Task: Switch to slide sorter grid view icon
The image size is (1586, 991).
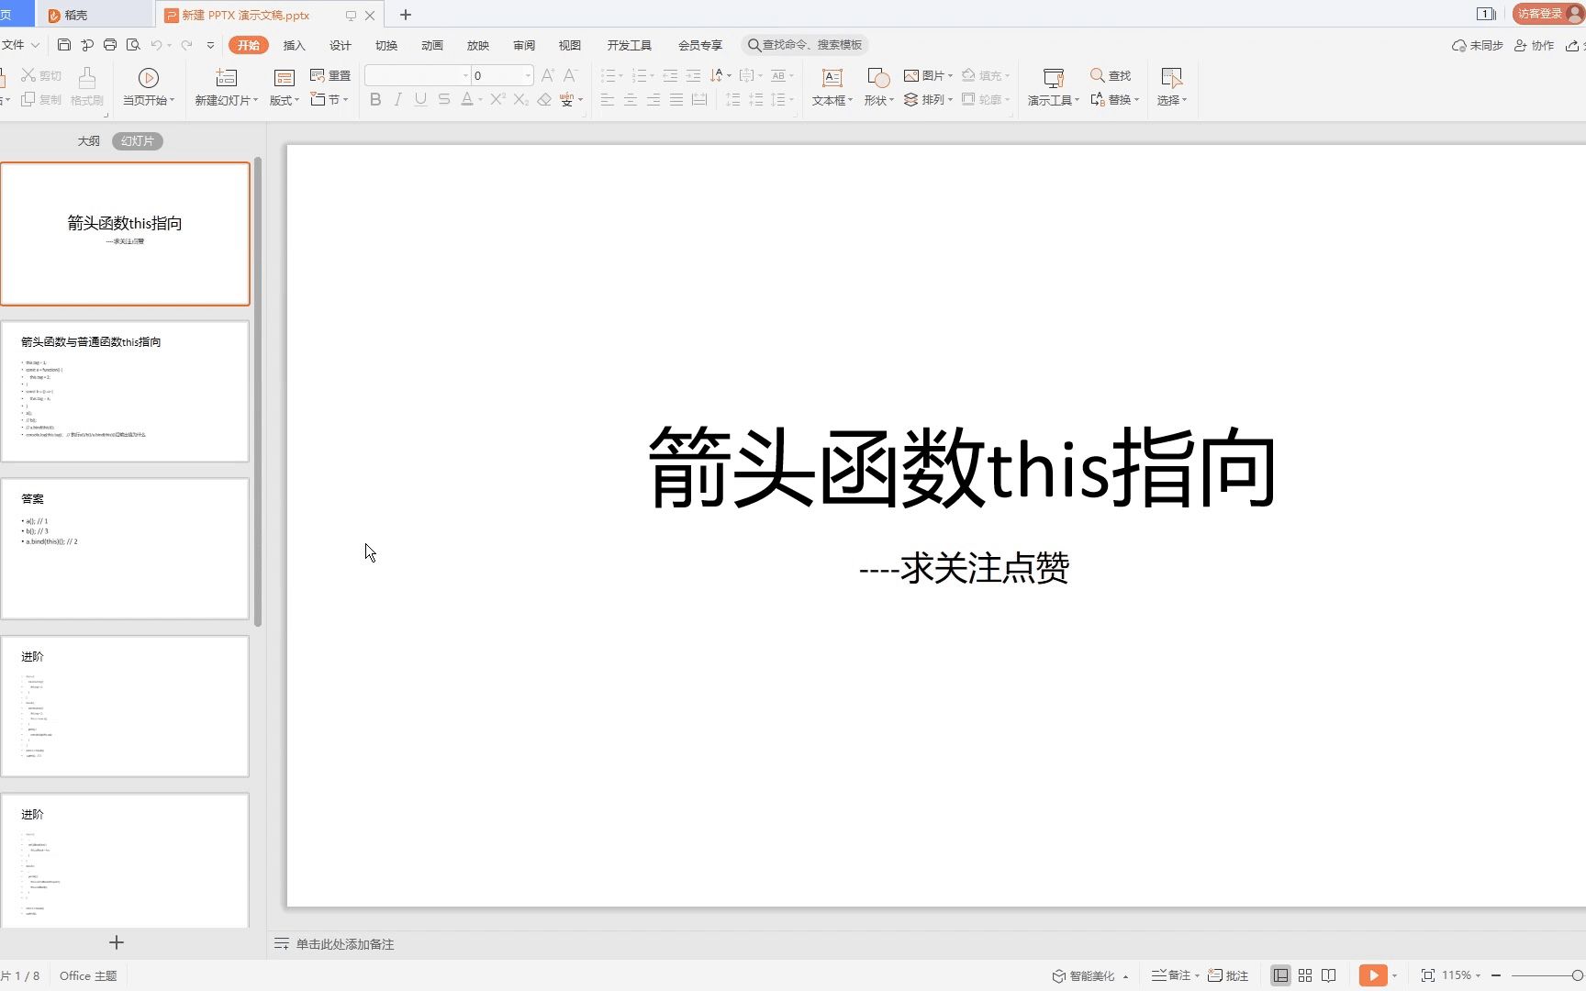Action: (x=1304, y=975)
